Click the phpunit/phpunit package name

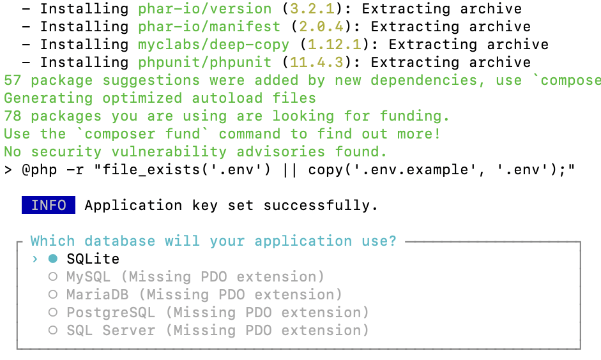(x=204, y=62)
